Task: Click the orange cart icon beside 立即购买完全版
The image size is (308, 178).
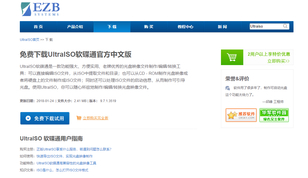Action: [x=79, y=118]
